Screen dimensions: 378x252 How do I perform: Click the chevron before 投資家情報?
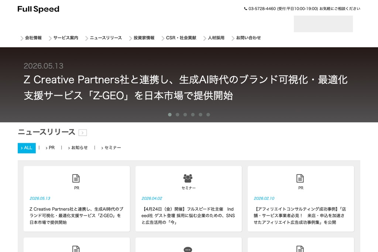click(130, 38)
